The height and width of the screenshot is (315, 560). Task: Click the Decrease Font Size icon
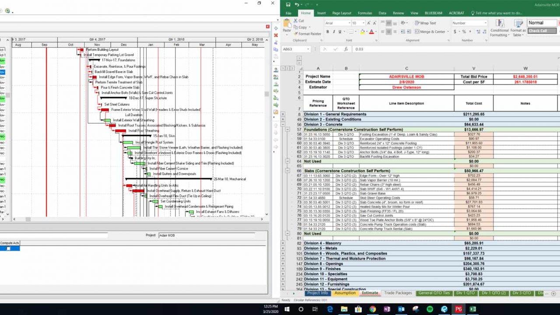376,23
